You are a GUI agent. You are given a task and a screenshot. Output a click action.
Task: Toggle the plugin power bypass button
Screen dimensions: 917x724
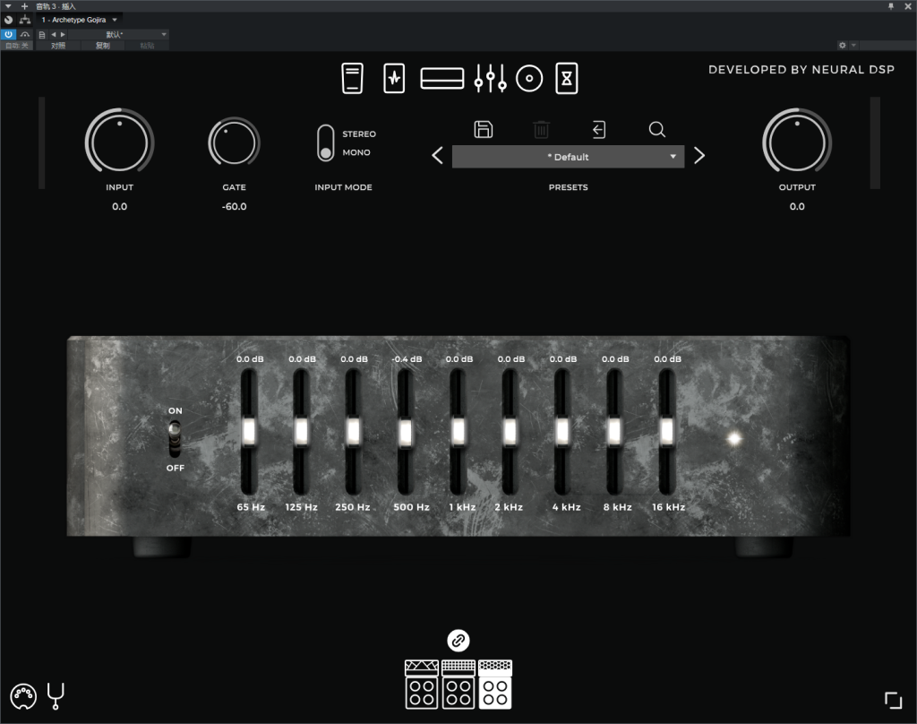click(x=9, y=35)
